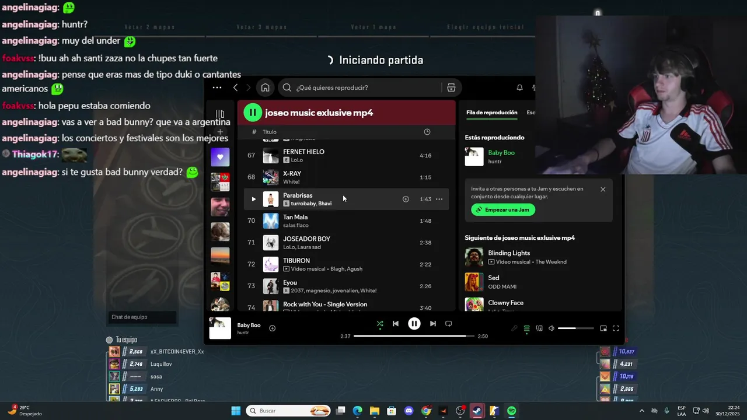The width and height of the screenshot is (747, 420).
Task: Open Discord from the taskbar
Action: pos(409,411)
